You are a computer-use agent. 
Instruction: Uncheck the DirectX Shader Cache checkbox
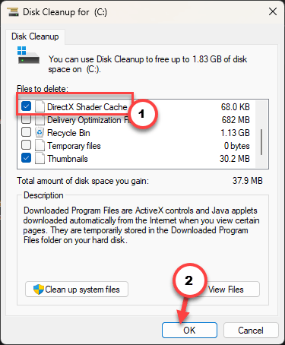click(26, 106)
